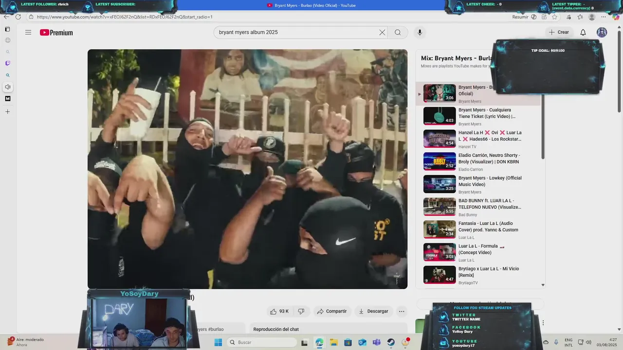Image resolution: width=623 pixels, height=350 pixels.
Task: Click the taskbar Buscar search box
Action: (262, 342)
